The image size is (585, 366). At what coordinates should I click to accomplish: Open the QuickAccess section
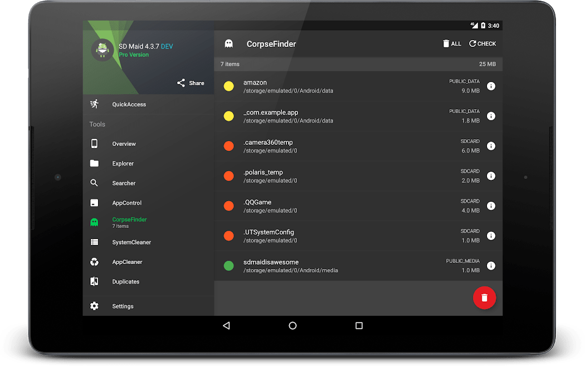(129, 104)
